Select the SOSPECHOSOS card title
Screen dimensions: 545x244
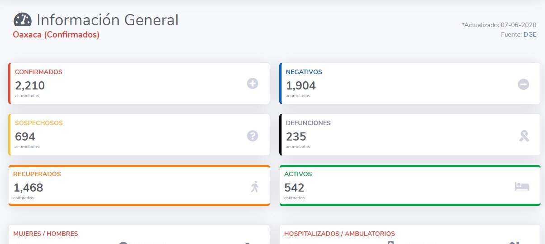[x=39, y=123]
